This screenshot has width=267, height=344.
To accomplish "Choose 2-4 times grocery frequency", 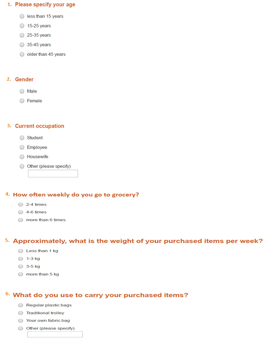I will [x=21, y=204].
